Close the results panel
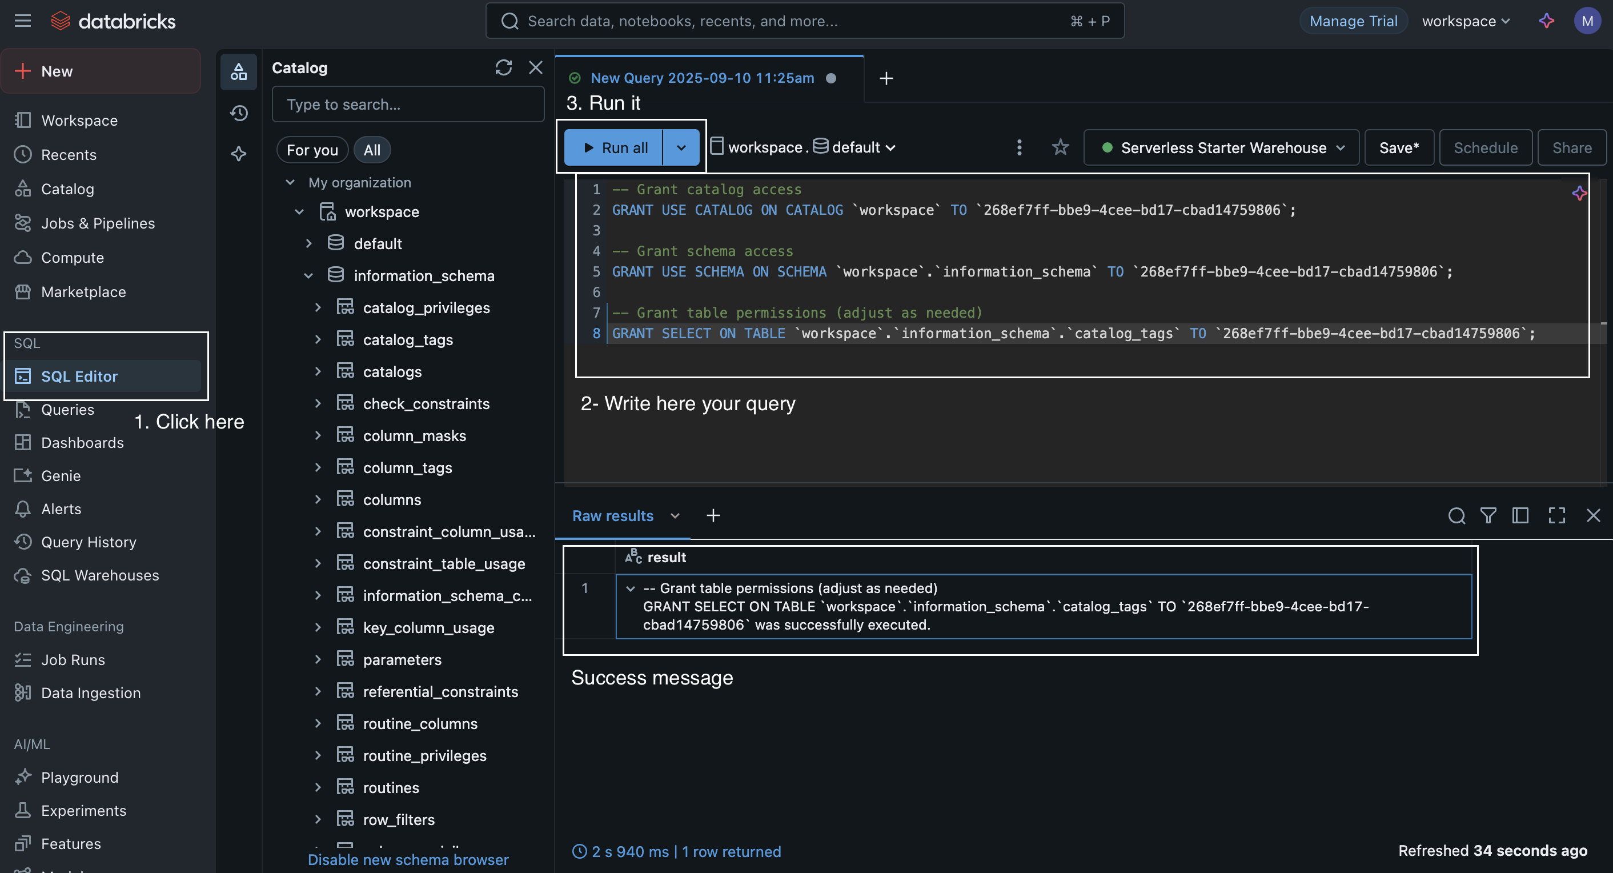Image resolution: width=1613 pixels, height=873 pixels. click(1593, 515)
